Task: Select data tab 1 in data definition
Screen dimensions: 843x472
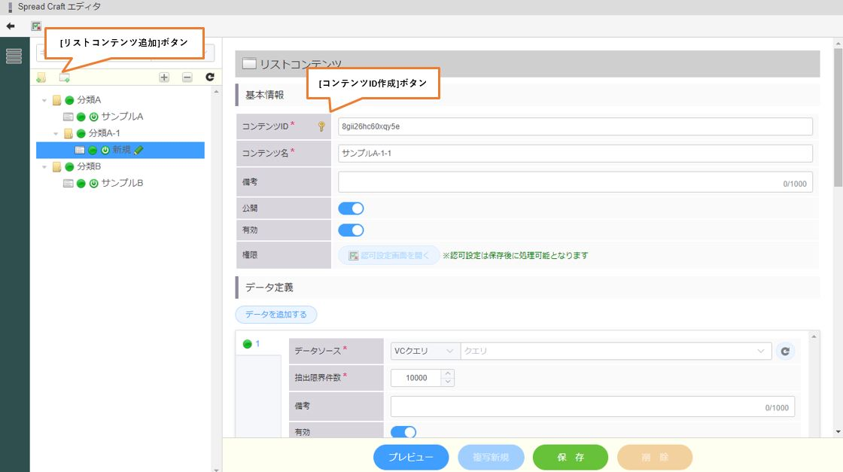Action: [251, 344]
